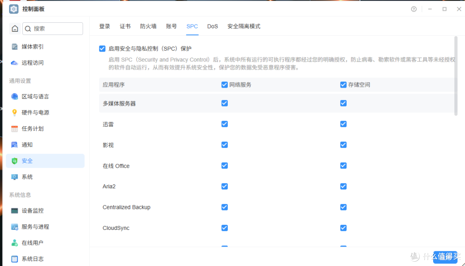Uncheck storage space for 多媒体服务器
This screenshot has height=266, width=465.
344,103
